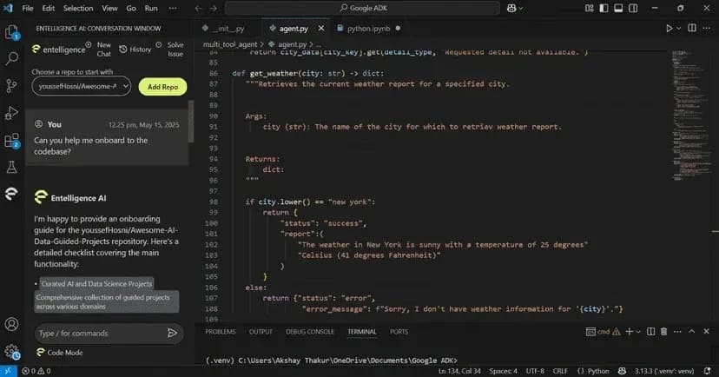Open the Search view in activity bar

point(12,58)
